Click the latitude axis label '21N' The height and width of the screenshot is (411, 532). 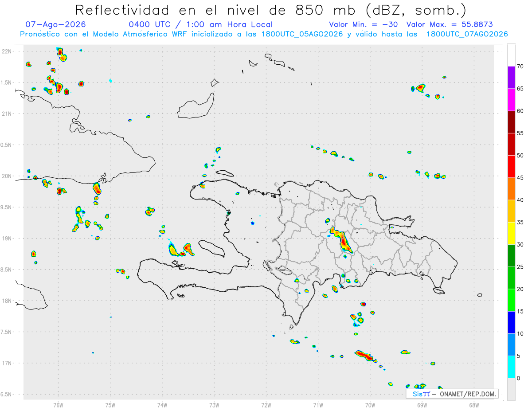[7, 114]
